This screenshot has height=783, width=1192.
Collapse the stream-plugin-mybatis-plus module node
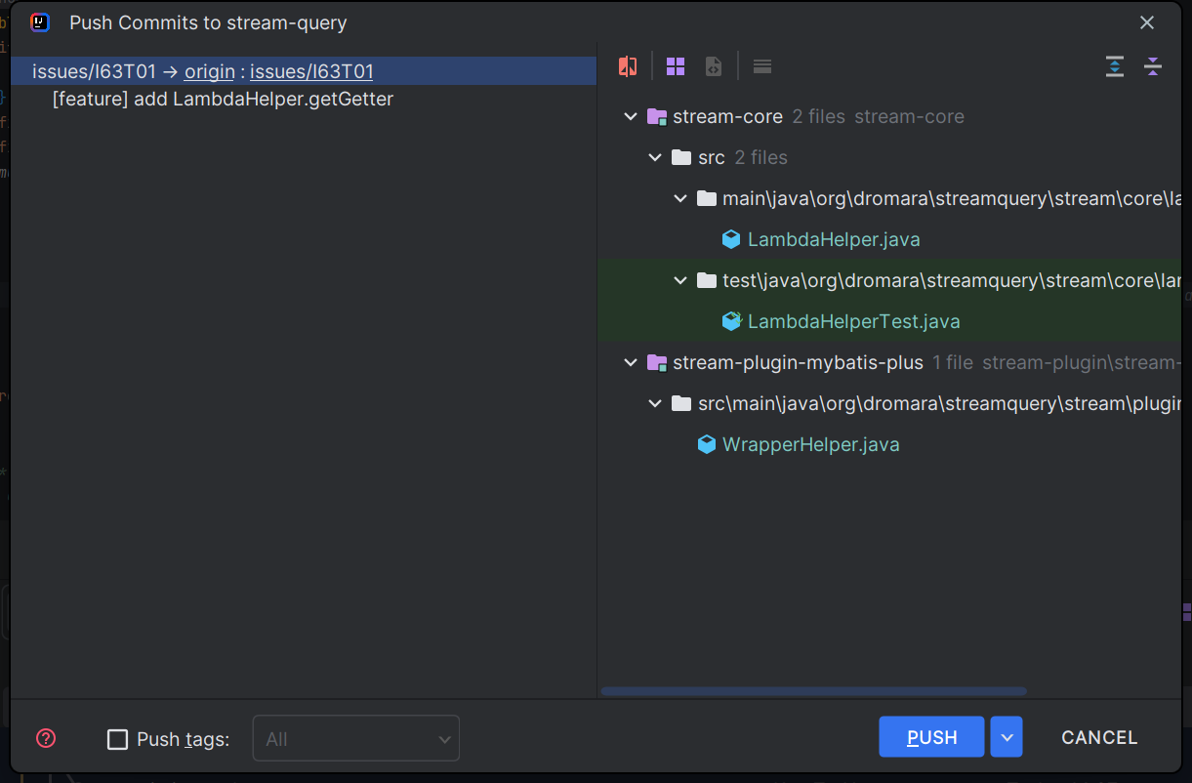click(x=631, y=363)
